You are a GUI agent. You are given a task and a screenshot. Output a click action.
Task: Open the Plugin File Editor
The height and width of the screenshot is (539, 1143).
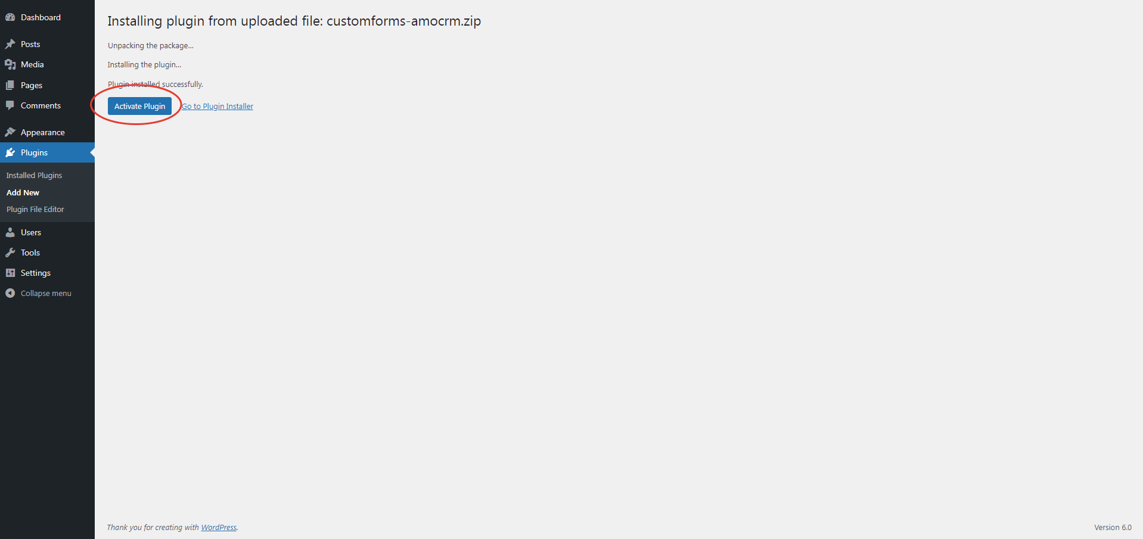point(35,209)
